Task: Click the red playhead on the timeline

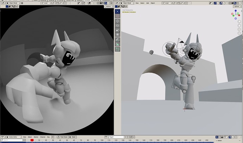Action: tap(32, 140)
